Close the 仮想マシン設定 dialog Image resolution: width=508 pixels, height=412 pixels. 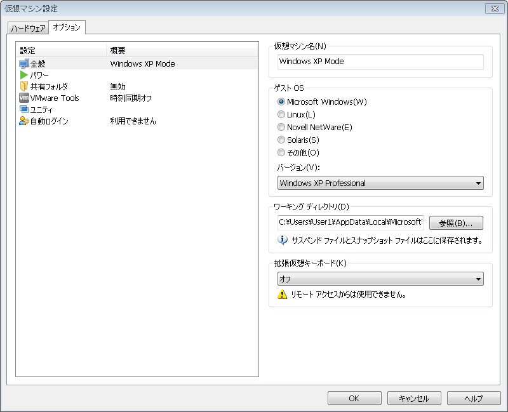(495, 9)
